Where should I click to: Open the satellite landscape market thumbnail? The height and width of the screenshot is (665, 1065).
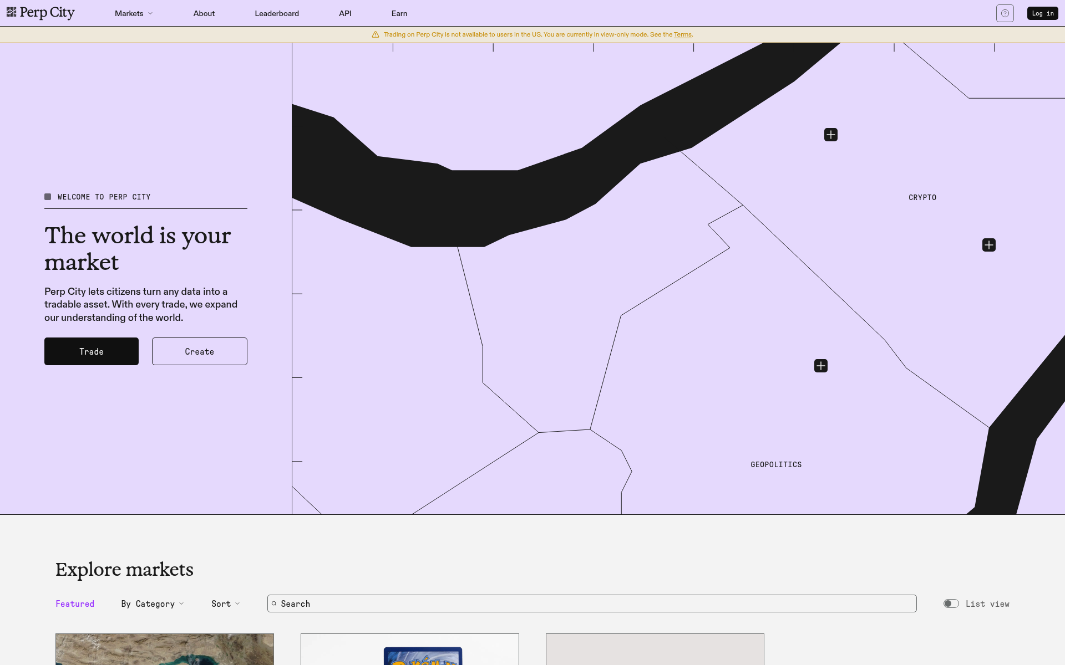tap(165, 649)
